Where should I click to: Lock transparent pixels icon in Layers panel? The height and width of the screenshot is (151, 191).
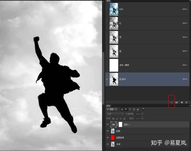113,118
